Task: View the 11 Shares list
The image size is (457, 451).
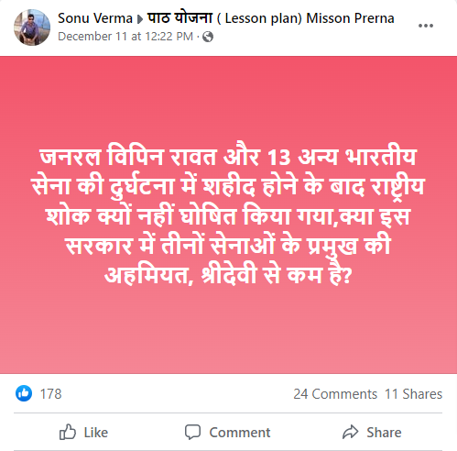Action: point(413,394)
